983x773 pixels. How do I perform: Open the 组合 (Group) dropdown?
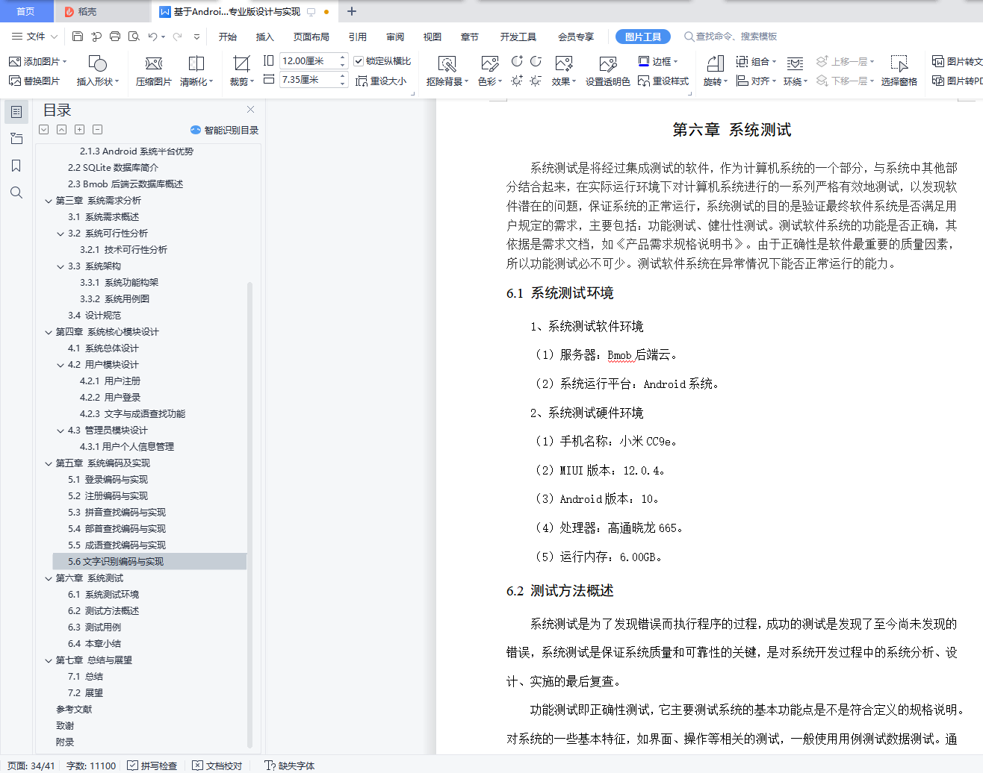click(756, 61)
